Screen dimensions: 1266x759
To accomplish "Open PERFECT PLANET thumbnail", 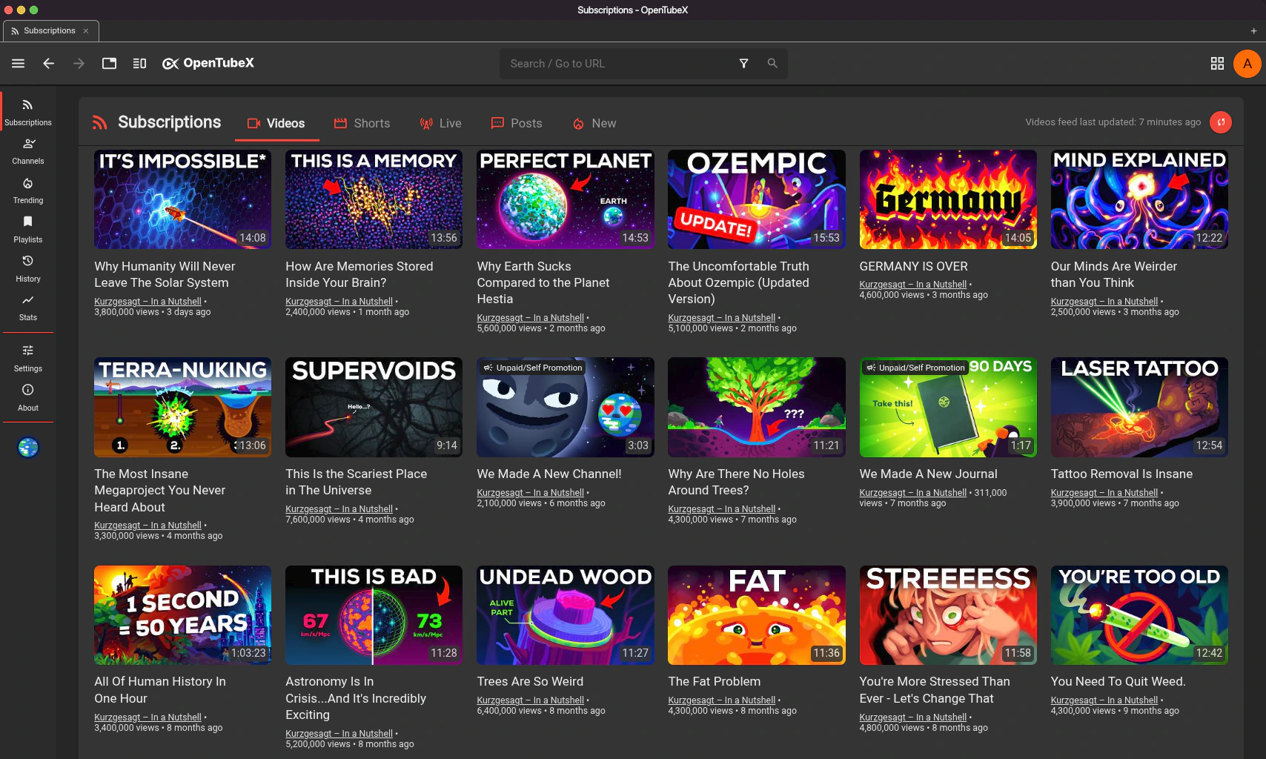I will [x=565, y=199].
